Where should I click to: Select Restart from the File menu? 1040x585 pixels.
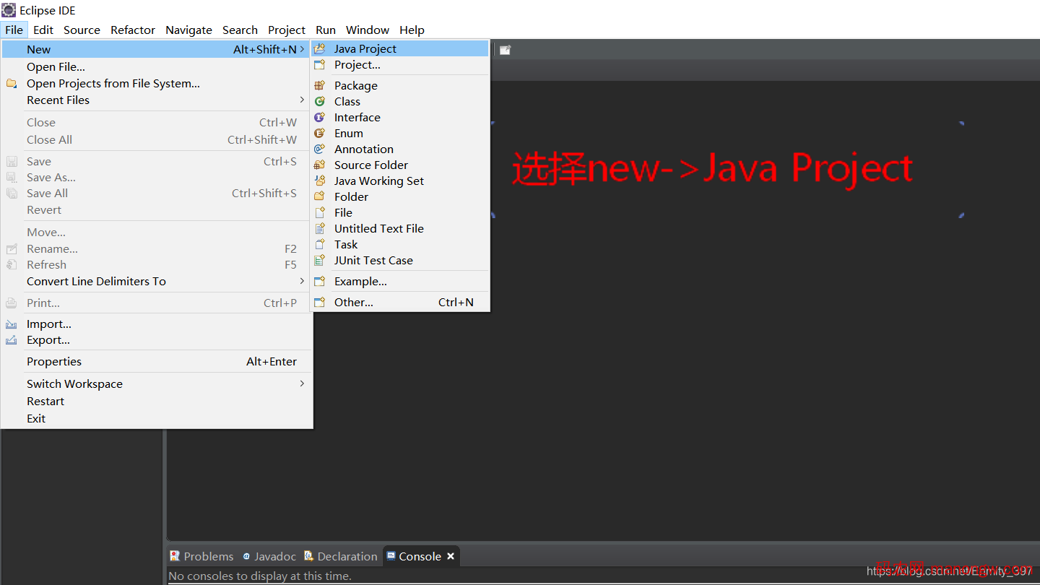coord(45,401)
